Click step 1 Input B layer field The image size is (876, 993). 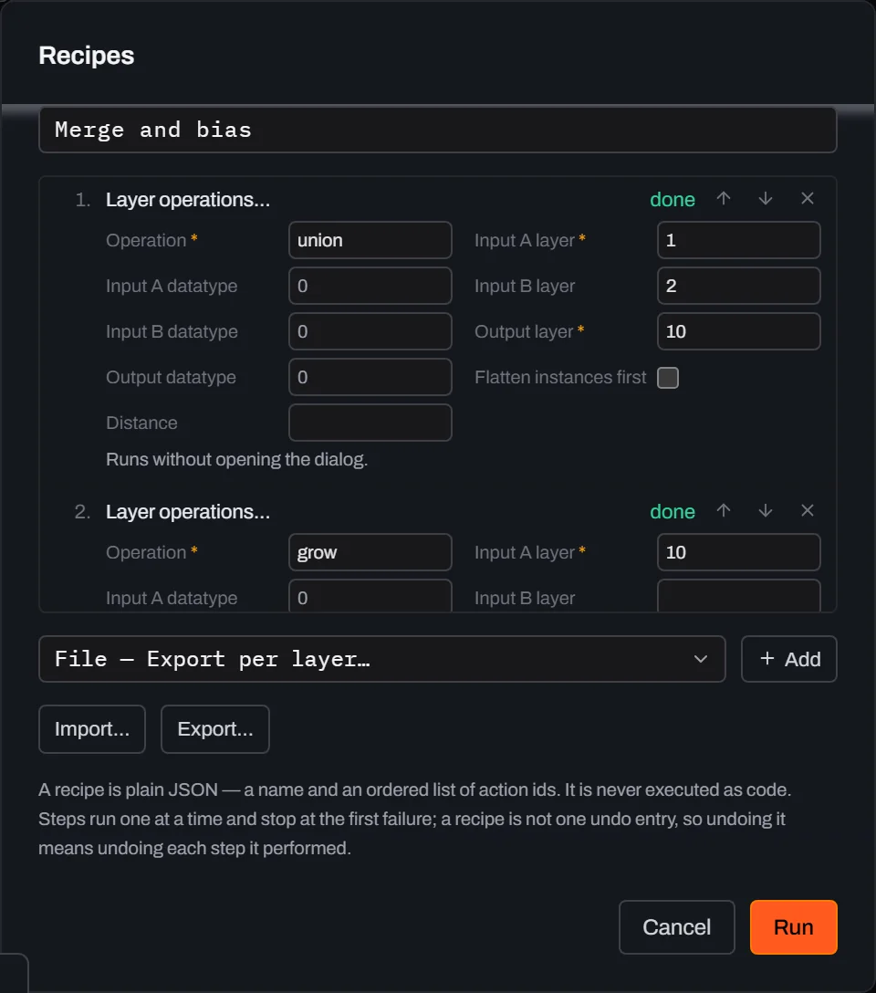[x=738, y=286]
